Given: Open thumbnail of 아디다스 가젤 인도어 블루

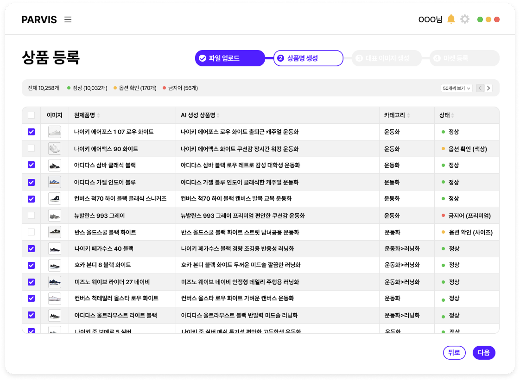Looking at the screenshot, I should (54, 182).
